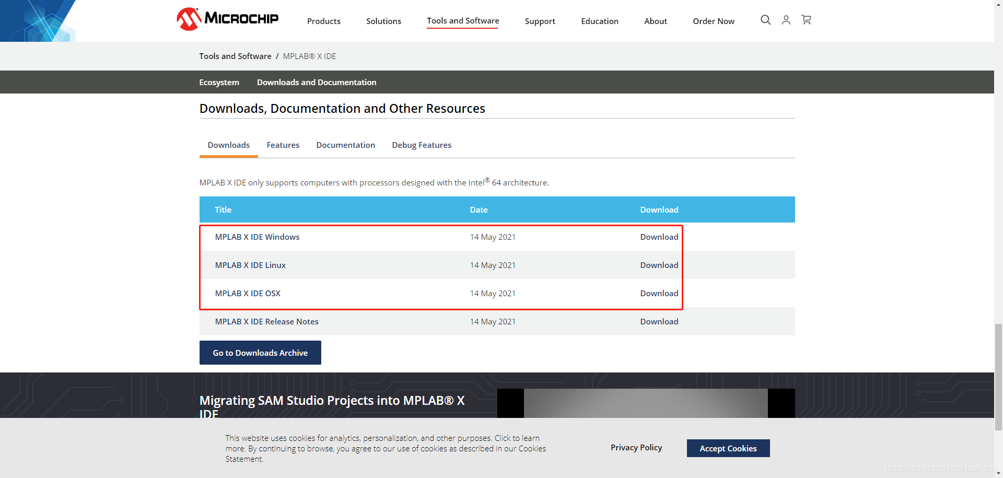
Task: Click the Date column header
Action: pos(479,209)
